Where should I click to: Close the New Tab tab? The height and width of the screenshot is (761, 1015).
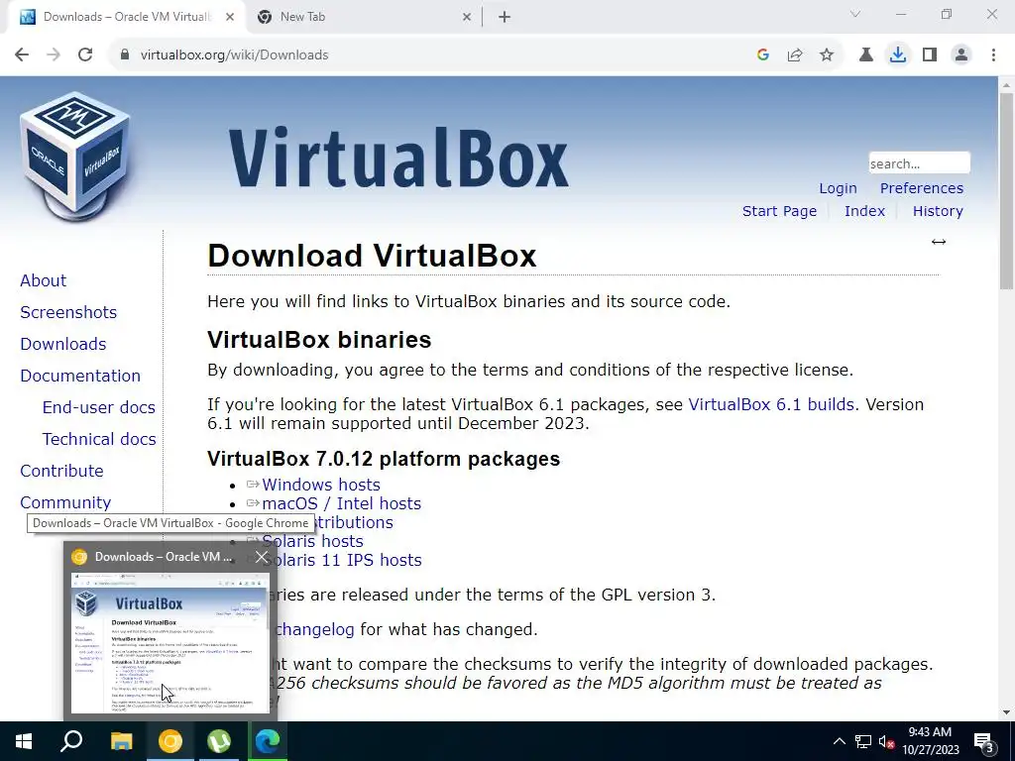(x=467, y=18)
